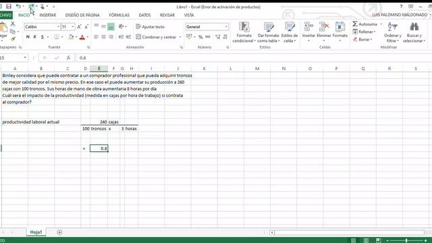Center cell text horizontally
This screenshot has height=243, width=432.
point(103,37)
